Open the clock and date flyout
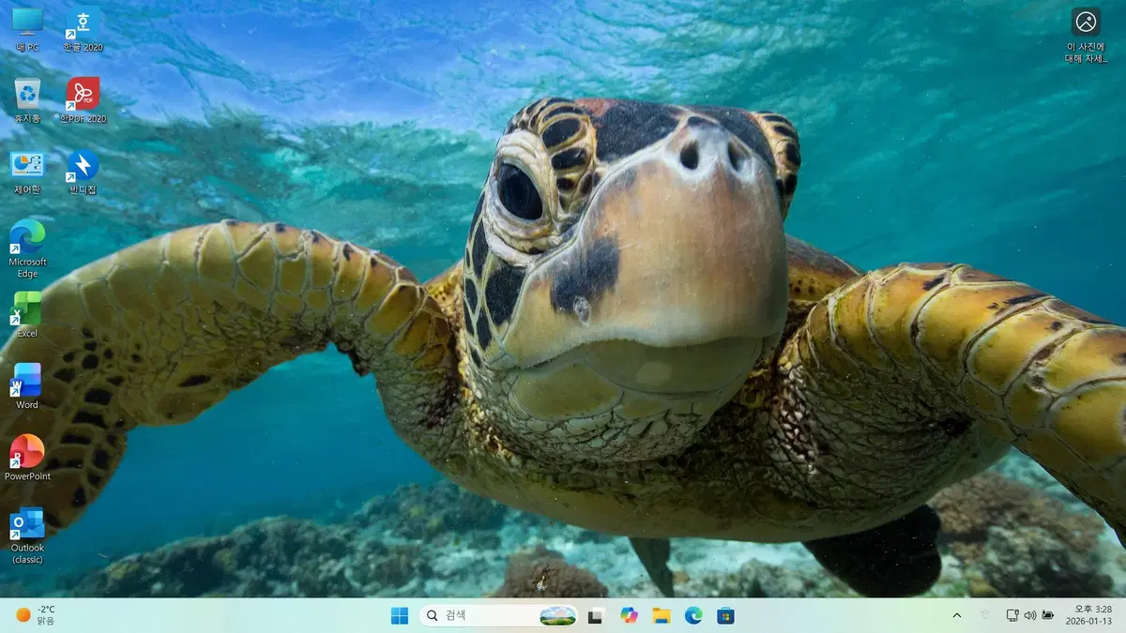Viewport: 1126px width, 633px height. 1088,615
